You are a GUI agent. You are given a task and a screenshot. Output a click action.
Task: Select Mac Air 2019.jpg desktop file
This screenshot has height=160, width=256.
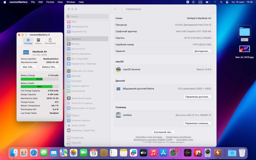pyautogui.click(x=244, y=52)
